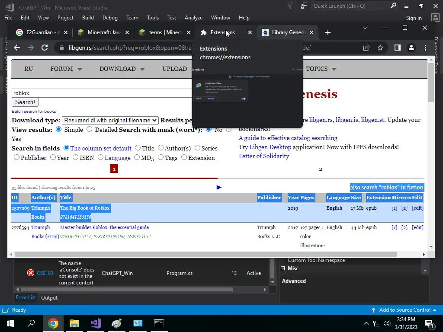Open the Visual Studio Debug menu
Image resolution: width=443 pixels, height=332 pixels.
[x=110, y=17]
